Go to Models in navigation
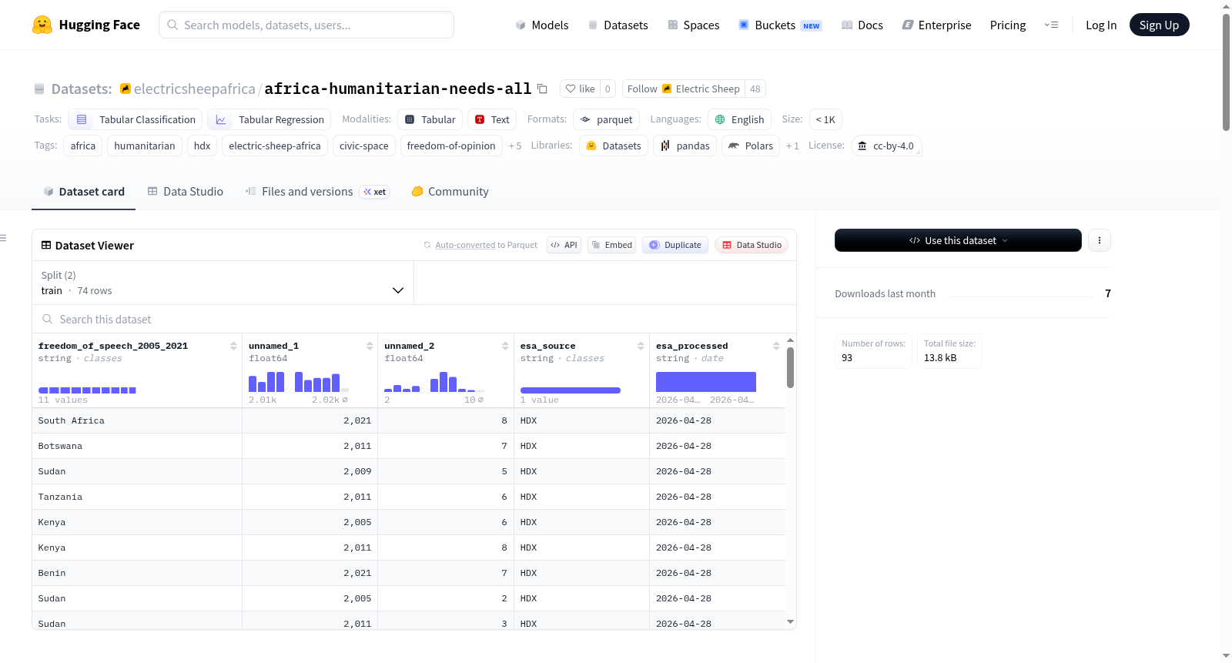Viewport: 1232px width, 663px height. click(542, 25)
